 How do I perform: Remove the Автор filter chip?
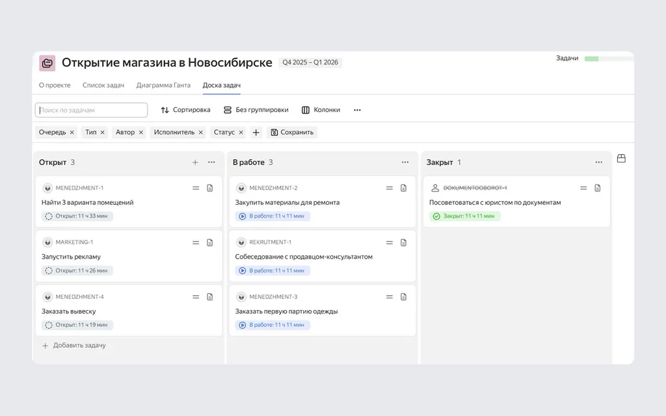pyautogui.click(x=141, y=133)
